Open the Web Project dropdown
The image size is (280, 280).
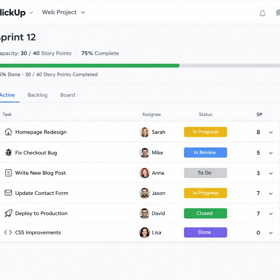64,12
